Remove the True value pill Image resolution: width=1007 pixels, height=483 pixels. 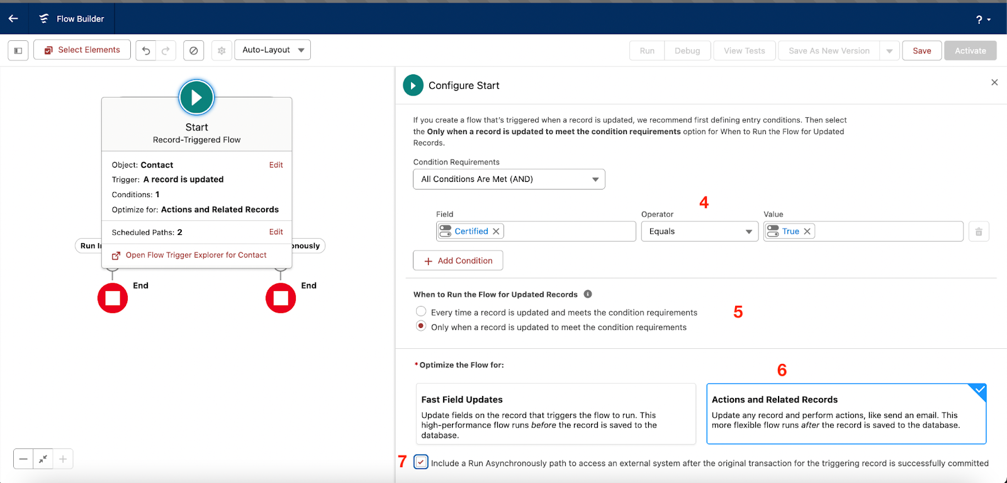(x=807, y=231)
